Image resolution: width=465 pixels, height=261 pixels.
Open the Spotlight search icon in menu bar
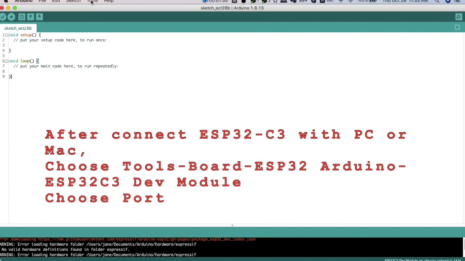pos(437,1)
